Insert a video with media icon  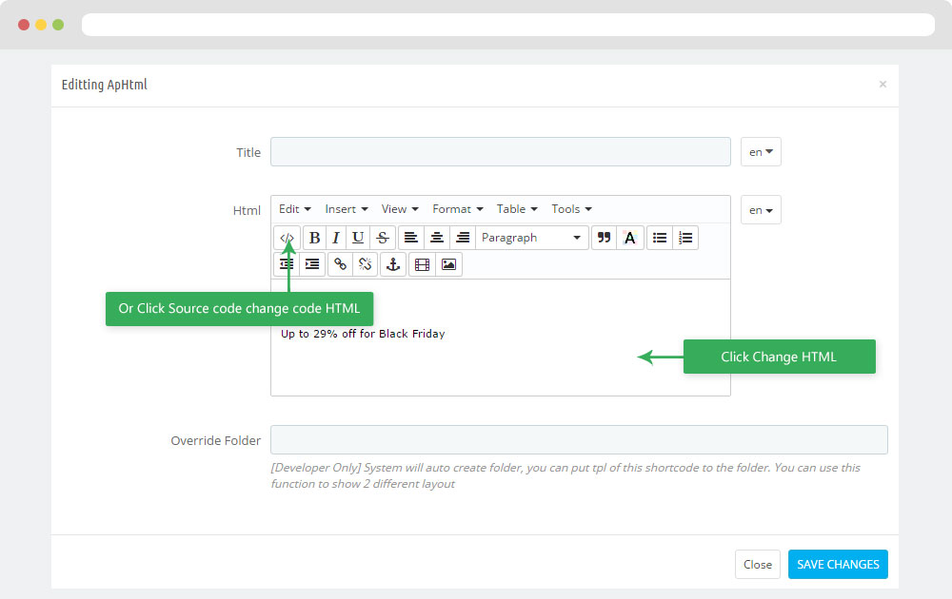click(x=422, y=264)
